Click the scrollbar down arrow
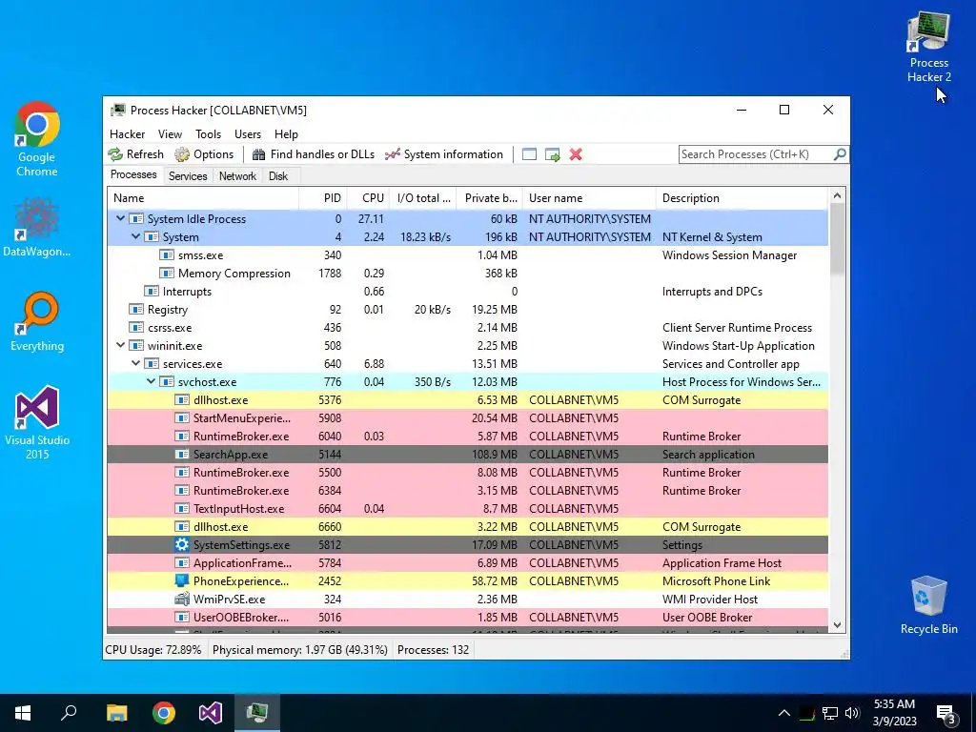The image size is (976, 732). click(x=837, y=625)
